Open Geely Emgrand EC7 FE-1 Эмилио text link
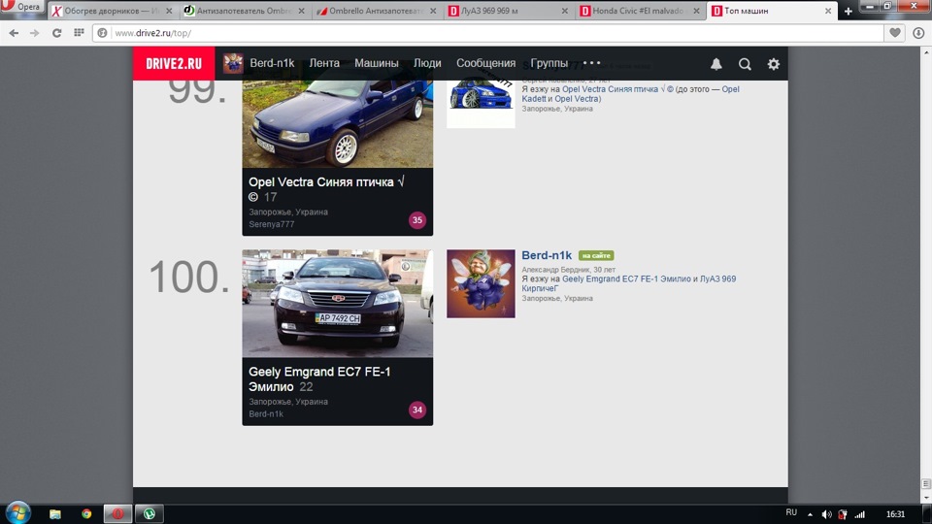This screenshot has height=524, width=932. (626, 278)
